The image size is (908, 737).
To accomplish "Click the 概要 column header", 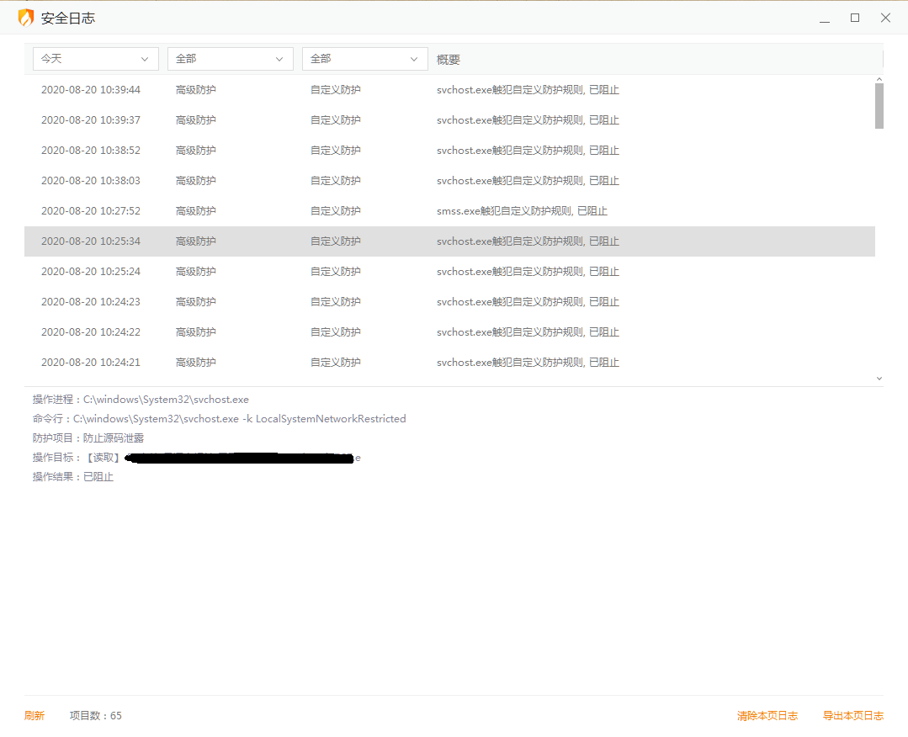I will coord(449,60).
